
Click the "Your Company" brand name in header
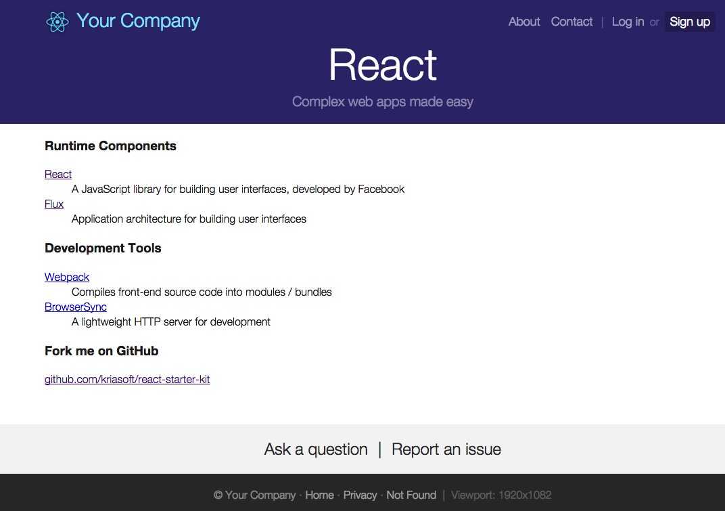pos(138,21)
